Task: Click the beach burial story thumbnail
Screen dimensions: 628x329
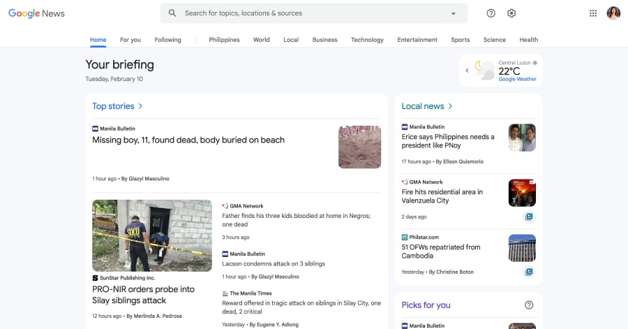Action: (359, 147)
